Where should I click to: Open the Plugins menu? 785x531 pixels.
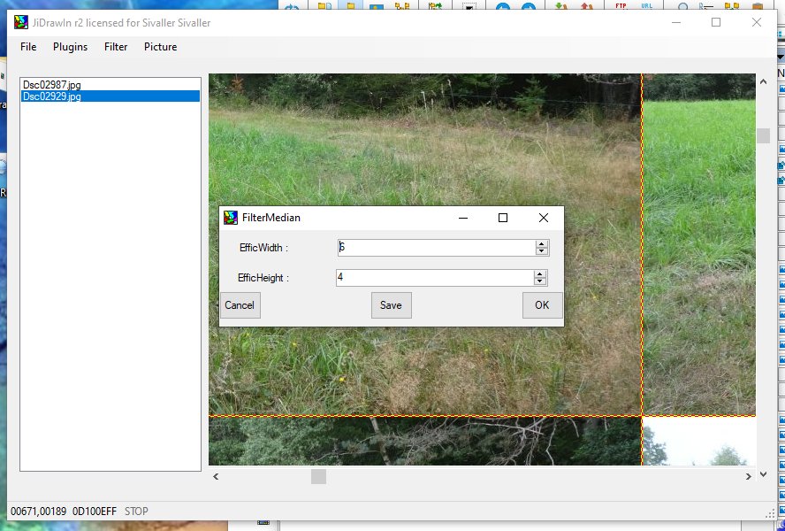(70, 47)
